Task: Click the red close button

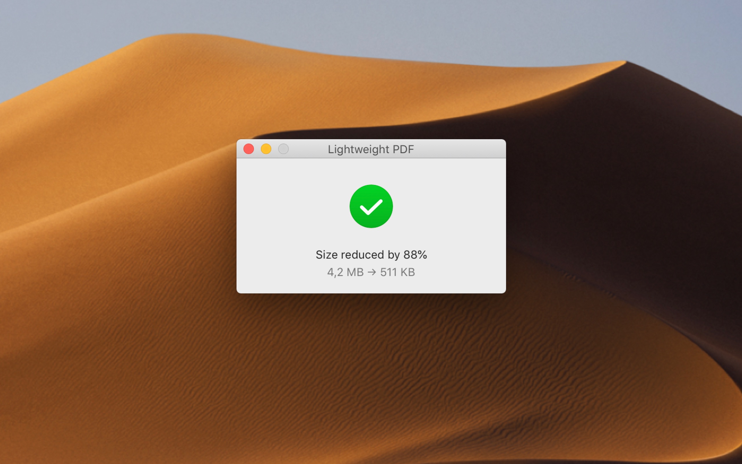Action: point(248,149)
